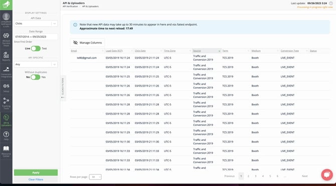Click the green Apply button

(x=36, y=172)
